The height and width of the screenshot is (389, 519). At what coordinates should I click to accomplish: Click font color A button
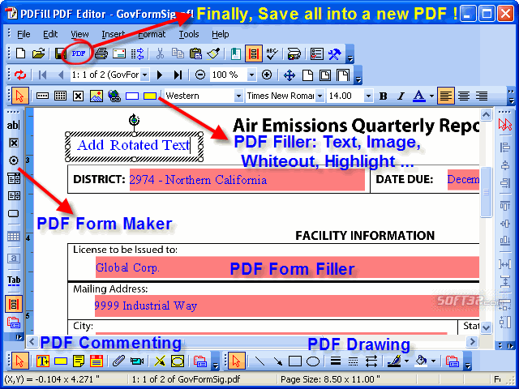point(419,96)
